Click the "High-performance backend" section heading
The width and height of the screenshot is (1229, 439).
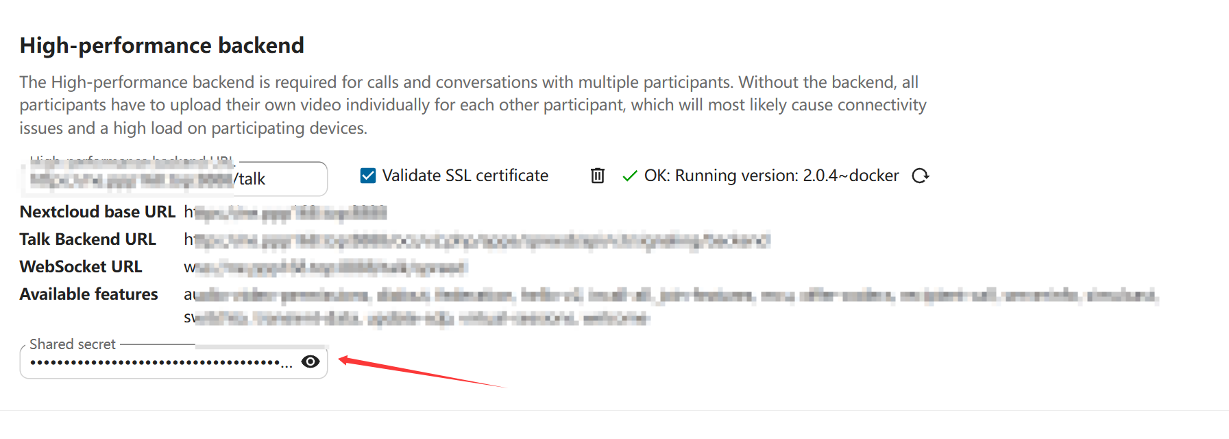coord(162,45)
